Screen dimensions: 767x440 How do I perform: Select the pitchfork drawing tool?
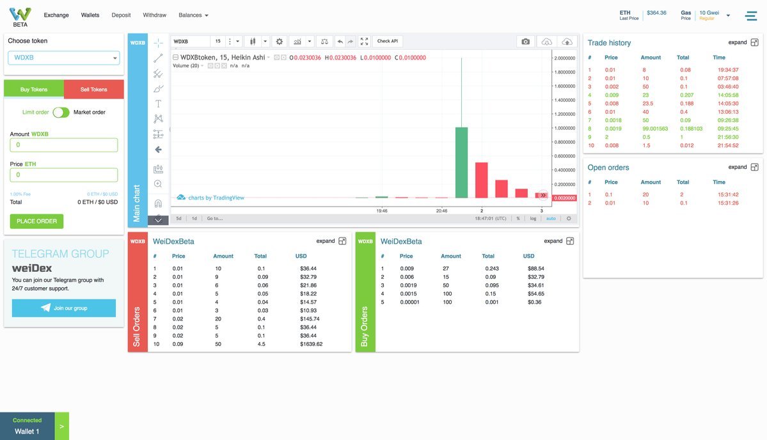click(x=158, y=74)
